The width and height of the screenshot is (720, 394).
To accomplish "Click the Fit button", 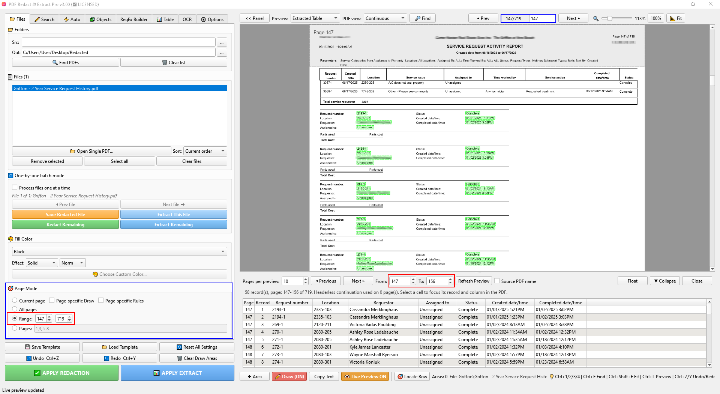I will point(676,18).
